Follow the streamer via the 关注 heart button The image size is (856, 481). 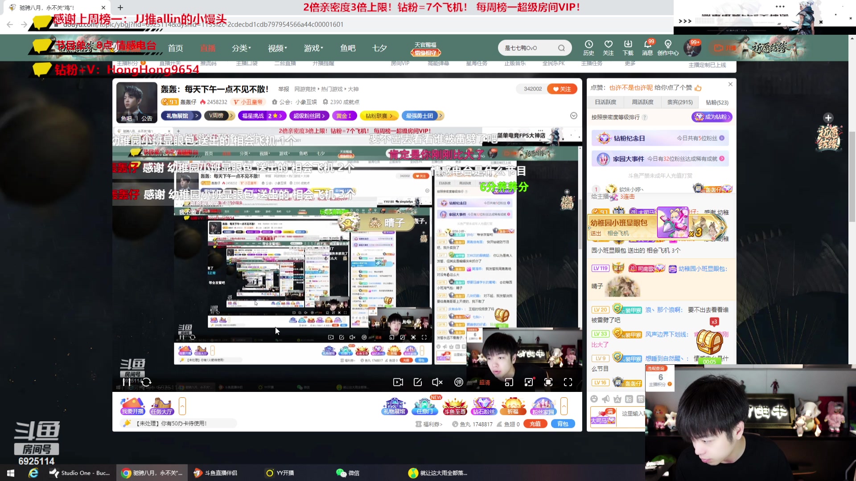click(562, 89)
